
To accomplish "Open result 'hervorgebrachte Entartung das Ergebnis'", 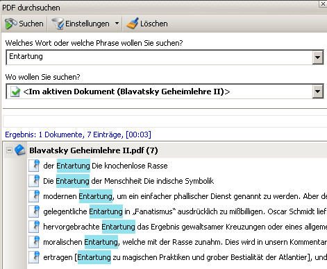I will pos(185,227).
